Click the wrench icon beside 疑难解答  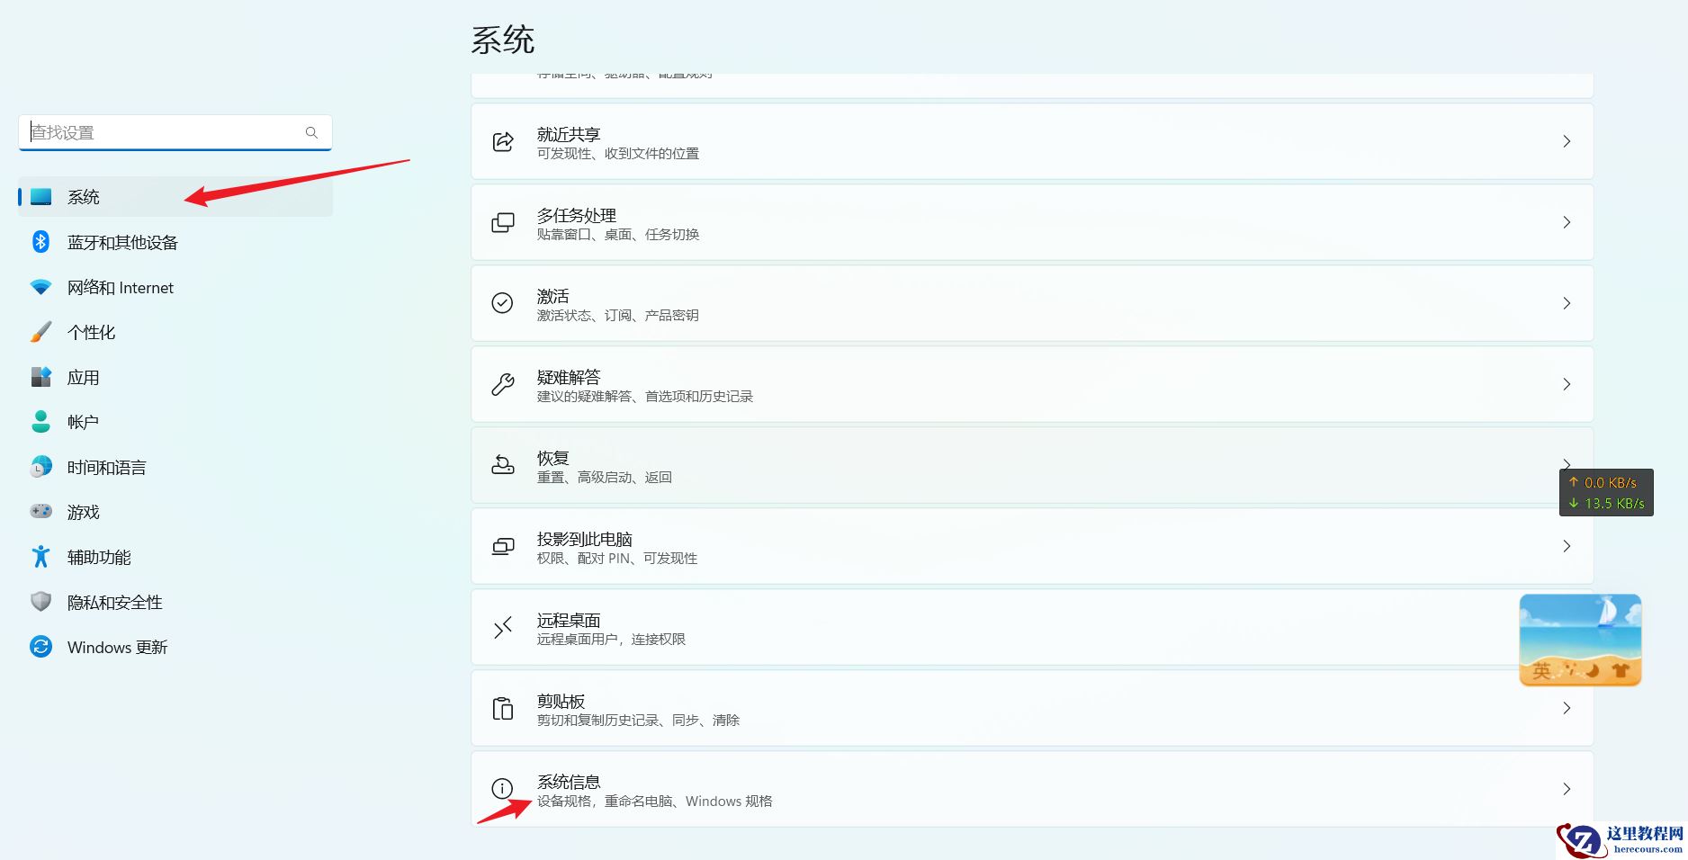click(x=502, y=384)
